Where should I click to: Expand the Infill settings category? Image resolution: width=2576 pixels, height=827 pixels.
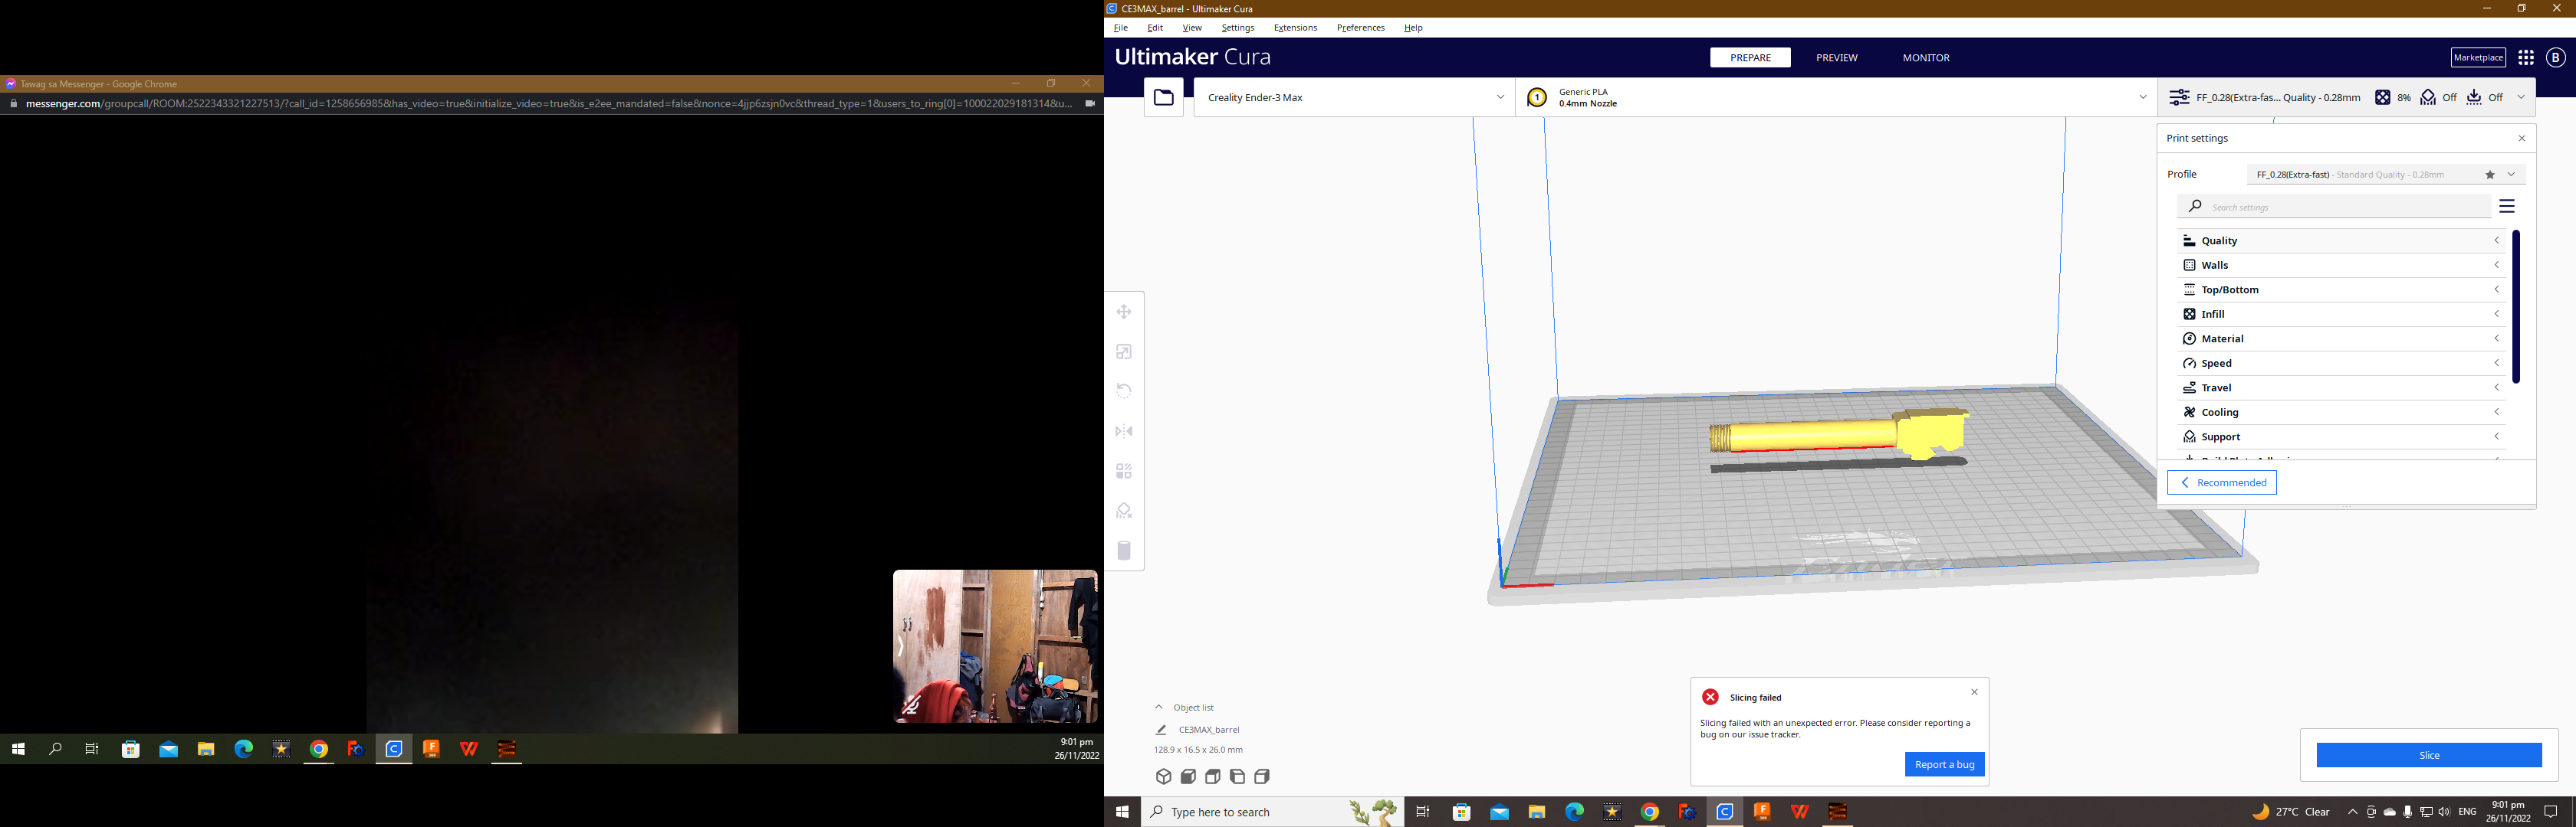[2340, 315]
